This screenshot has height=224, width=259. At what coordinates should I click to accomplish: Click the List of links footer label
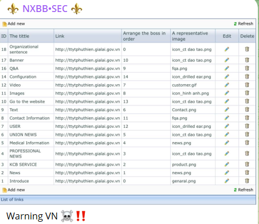coord(12,199)
